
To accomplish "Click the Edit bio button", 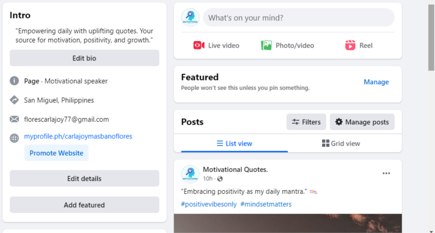I will tap(84, 58).
